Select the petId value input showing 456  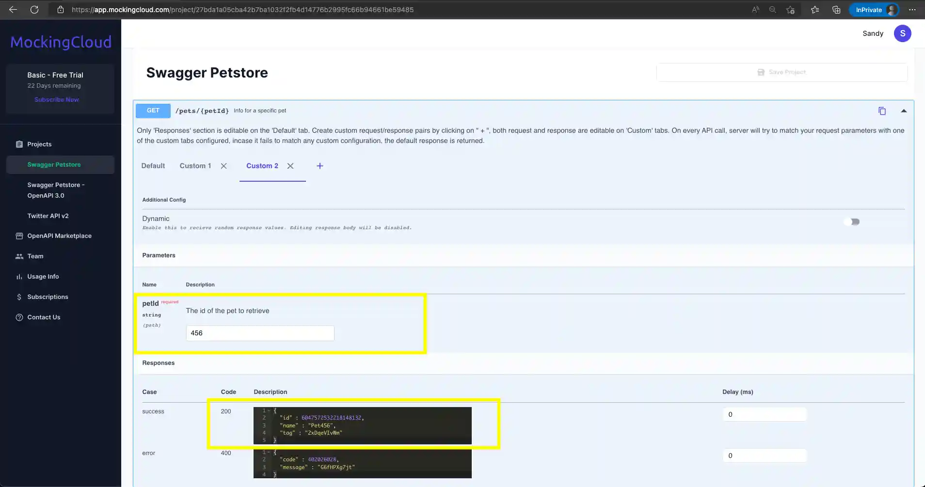259,333
